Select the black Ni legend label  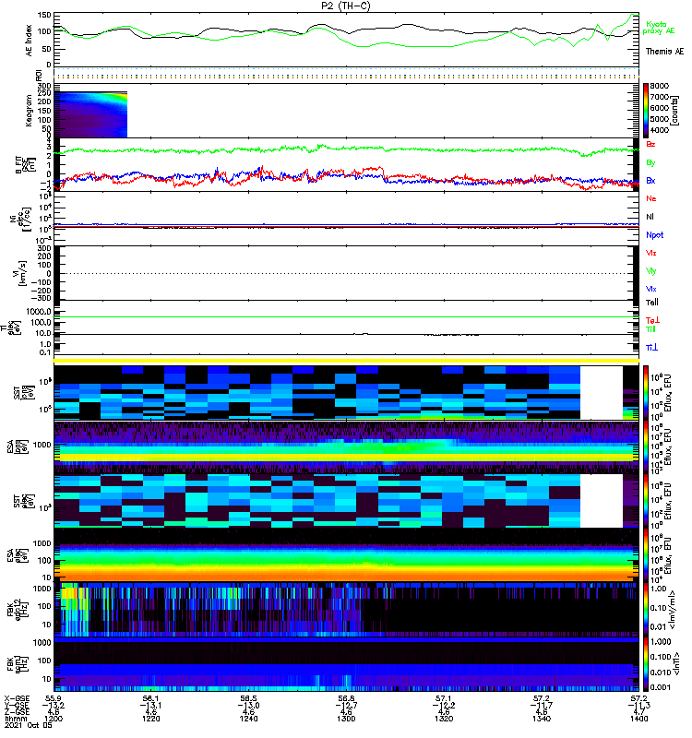(x=650, y=217)
